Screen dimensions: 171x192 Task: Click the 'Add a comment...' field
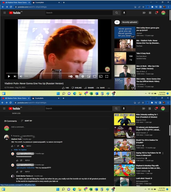point(60,127)
